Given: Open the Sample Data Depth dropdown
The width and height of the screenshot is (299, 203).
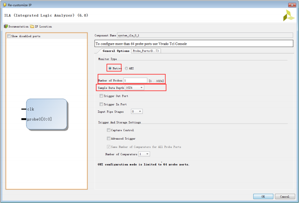Looking at the screenshot, I should pos(134,88).
